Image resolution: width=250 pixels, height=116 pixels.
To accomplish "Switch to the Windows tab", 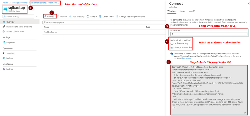I will 172,11.
